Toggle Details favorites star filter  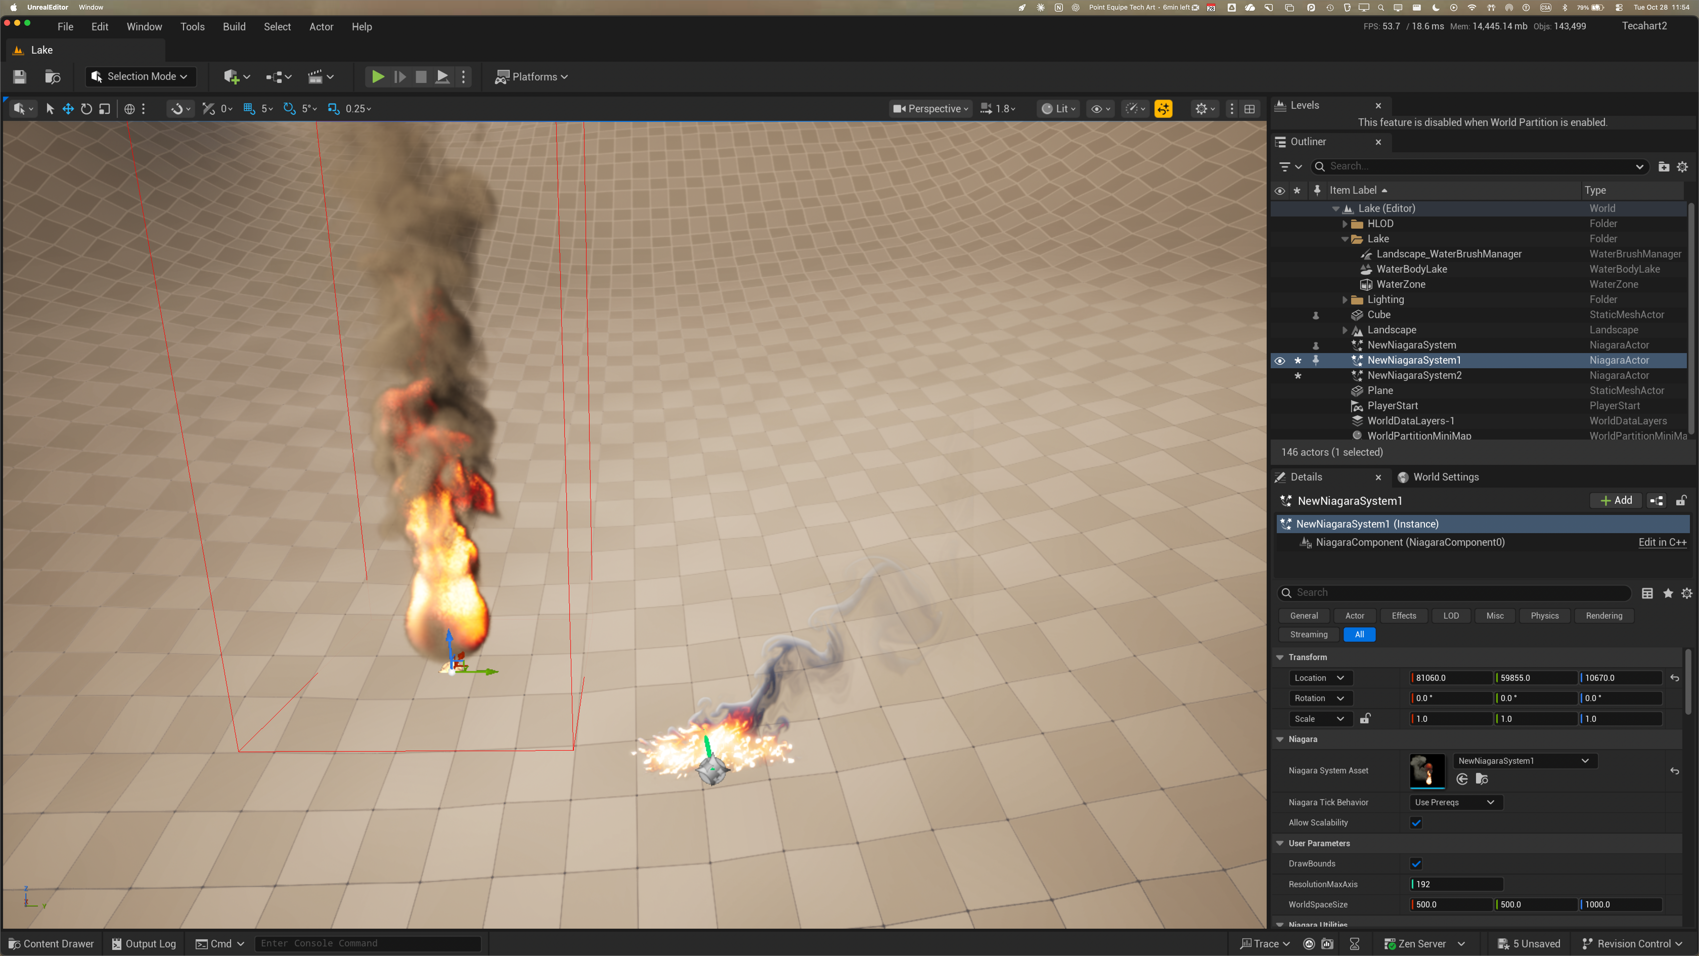pyautogui.click(x=1668, y=593)
